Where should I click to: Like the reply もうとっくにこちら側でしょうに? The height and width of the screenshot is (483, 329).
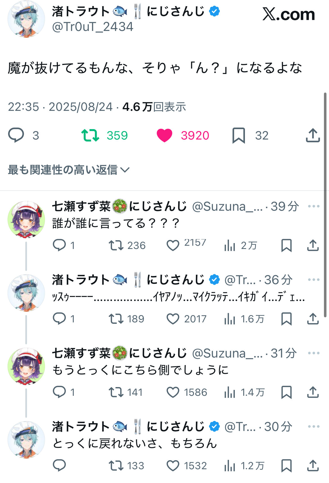(x=173, y=392)
